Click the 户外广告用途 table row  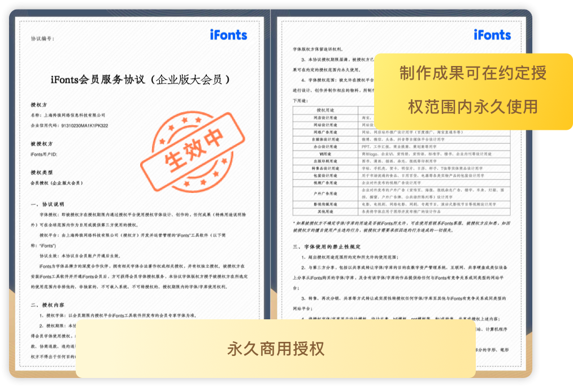coord(401,194)
